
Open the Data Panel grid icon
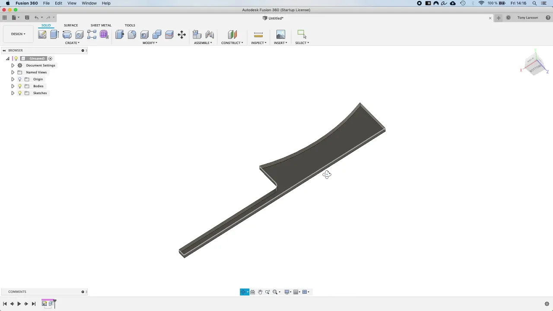tap(4, 18)
